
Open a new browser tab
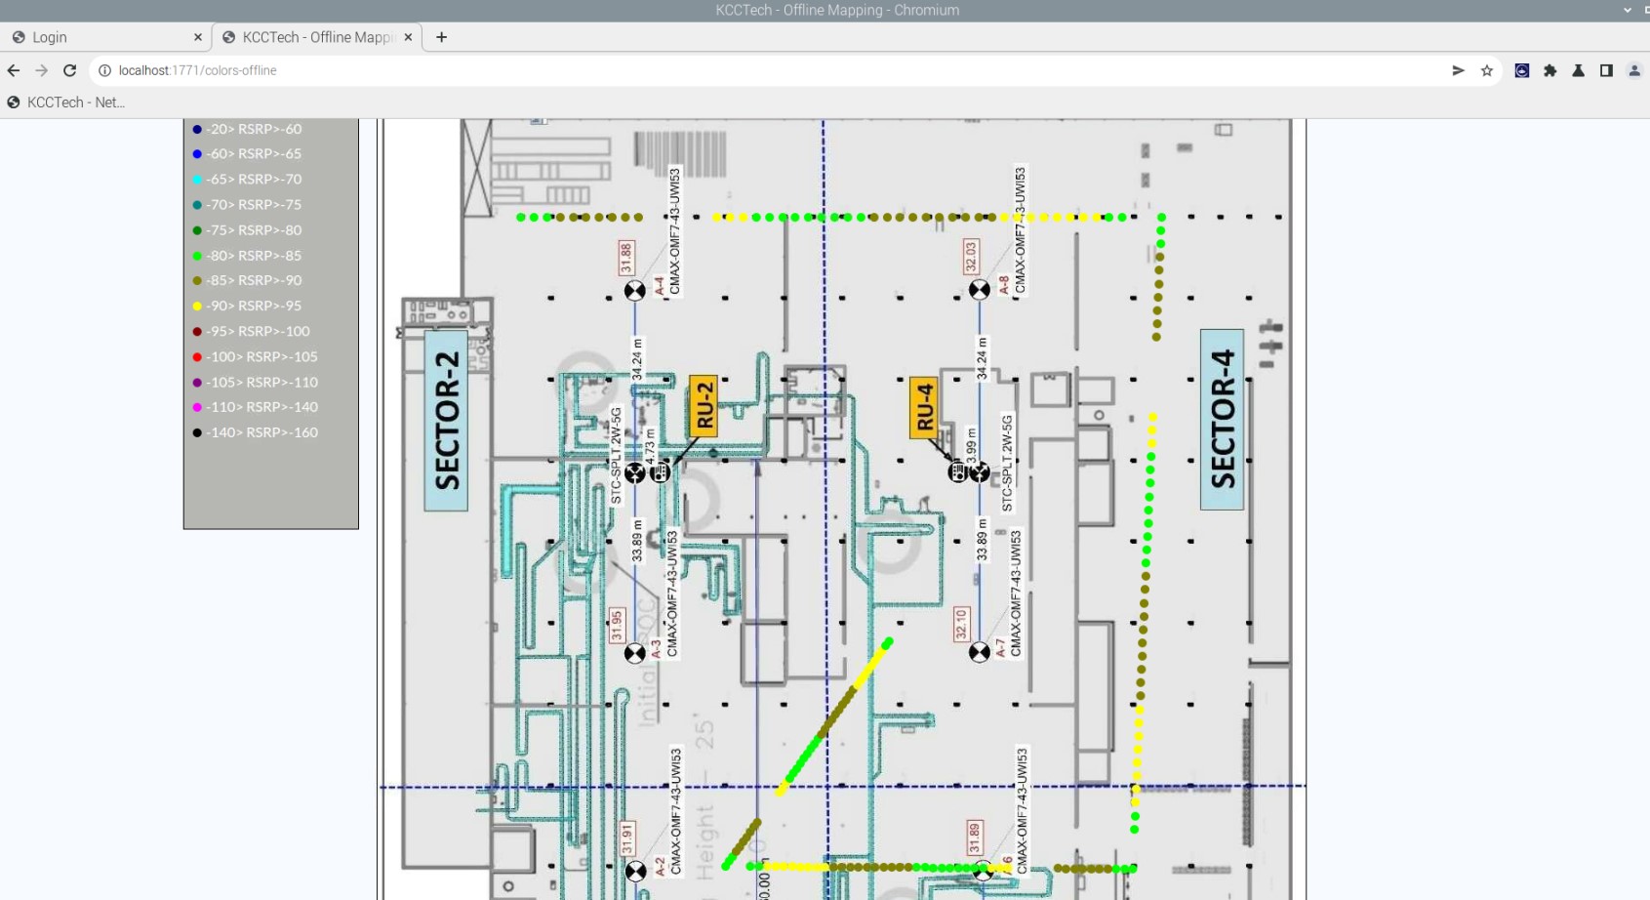[441, 37]
